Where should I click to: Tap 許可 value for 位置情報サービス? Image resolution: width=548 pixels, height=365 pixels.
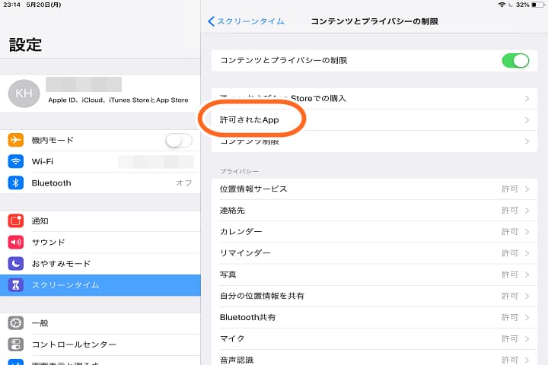pyautogui.click(x=509, y=189)
